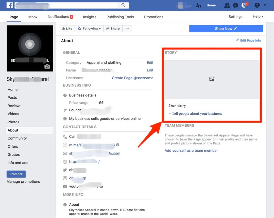Screen dimensions: 274x218
Task: Open page Settings
Action: (x=235, y=16)
